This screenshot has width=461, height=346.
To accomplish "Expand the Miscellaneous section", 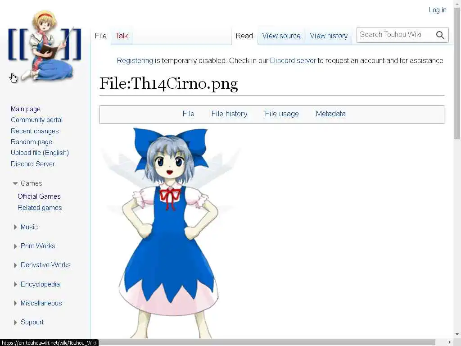I will (x=15, y=303).
